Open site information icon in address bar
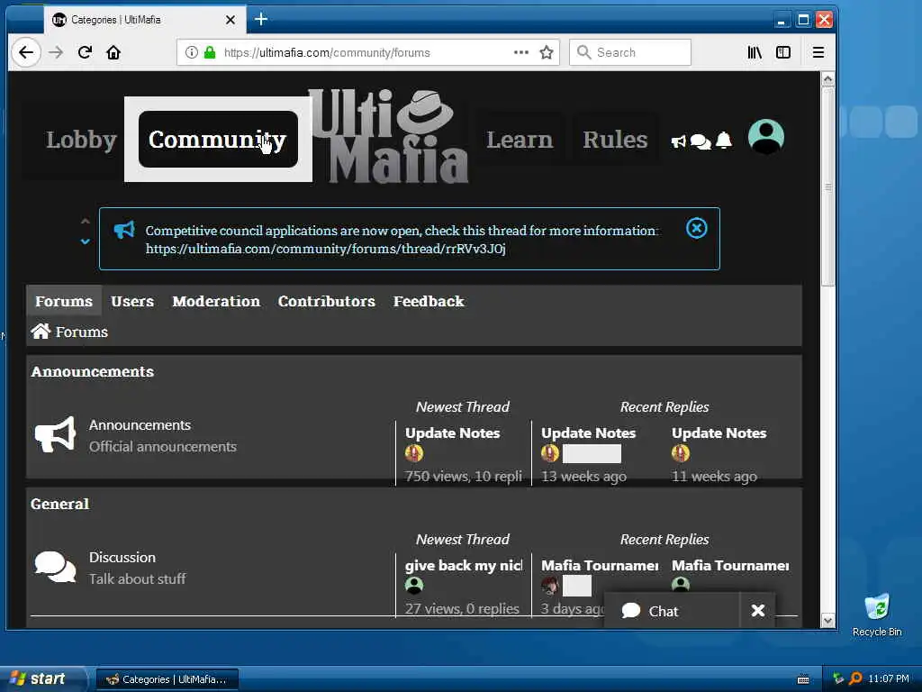 192,52
